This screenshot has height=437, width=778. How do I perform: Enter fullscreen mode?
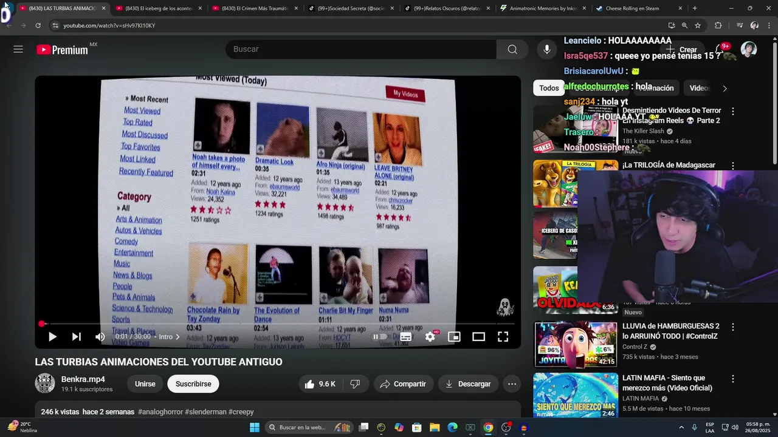503,337
